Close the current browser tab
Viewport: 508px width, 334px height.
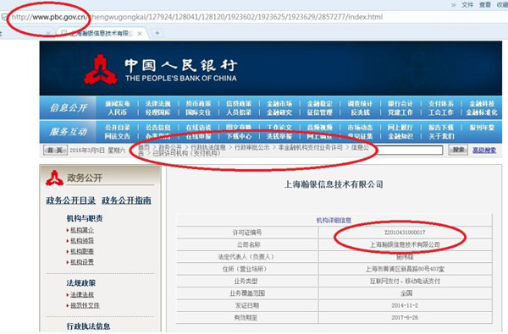pos(140,33)
